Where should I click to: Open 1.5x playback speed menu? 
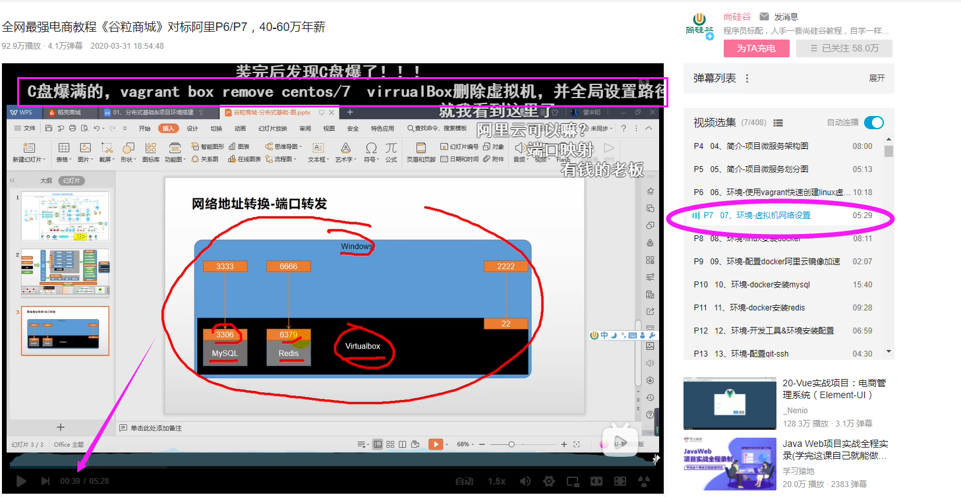click(496, 481)
